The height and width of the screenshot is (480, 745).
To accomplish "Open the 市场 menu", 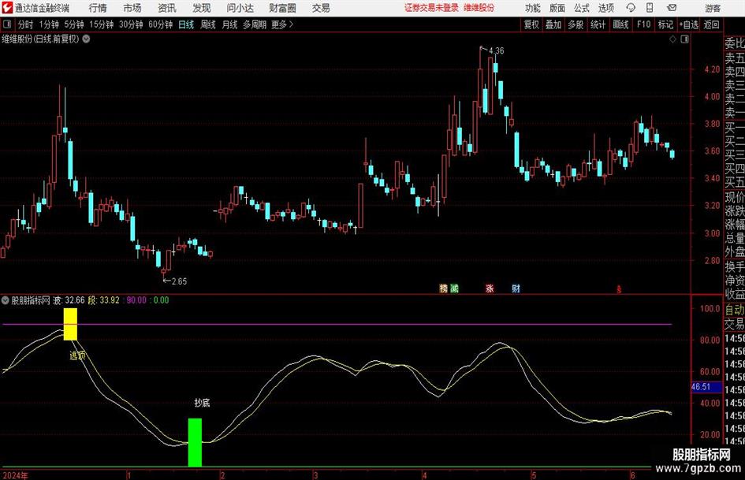I will tap(132, 8).
